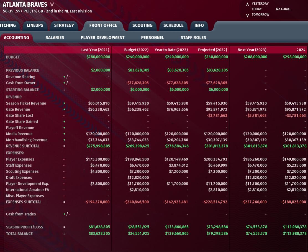Click the Revenue Sharing row label

(x=20, y=77)
